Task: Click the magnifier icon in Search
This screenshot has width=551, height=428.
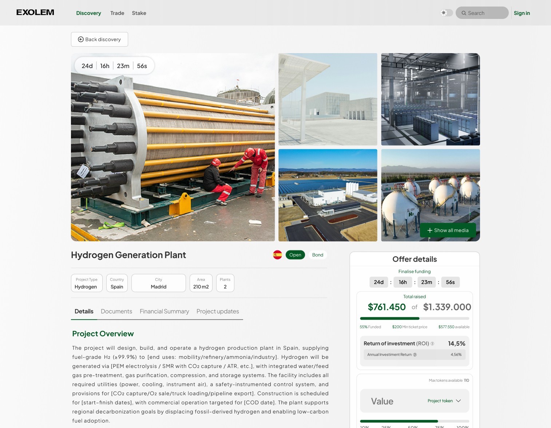Action: pos(464,13)
